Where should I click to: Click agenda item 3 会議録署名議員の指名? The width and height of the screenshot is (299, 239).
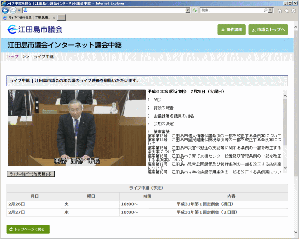tap(170, 116)
